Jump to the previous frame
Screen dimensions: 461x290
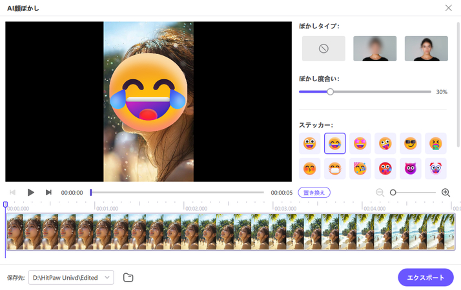[13, 193]
